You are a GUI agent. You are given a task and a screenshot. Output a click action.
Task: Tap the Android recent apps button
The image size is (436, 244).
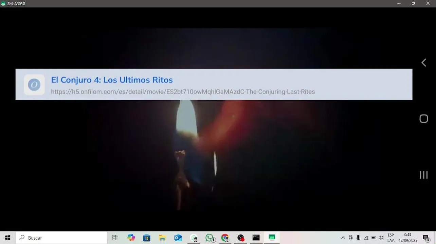pyautogui.click(x=423, y=175)
